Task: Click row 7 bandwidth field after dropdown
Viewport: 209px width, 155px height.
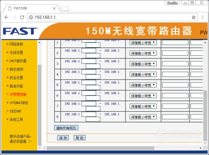Action: coord(175,106)
